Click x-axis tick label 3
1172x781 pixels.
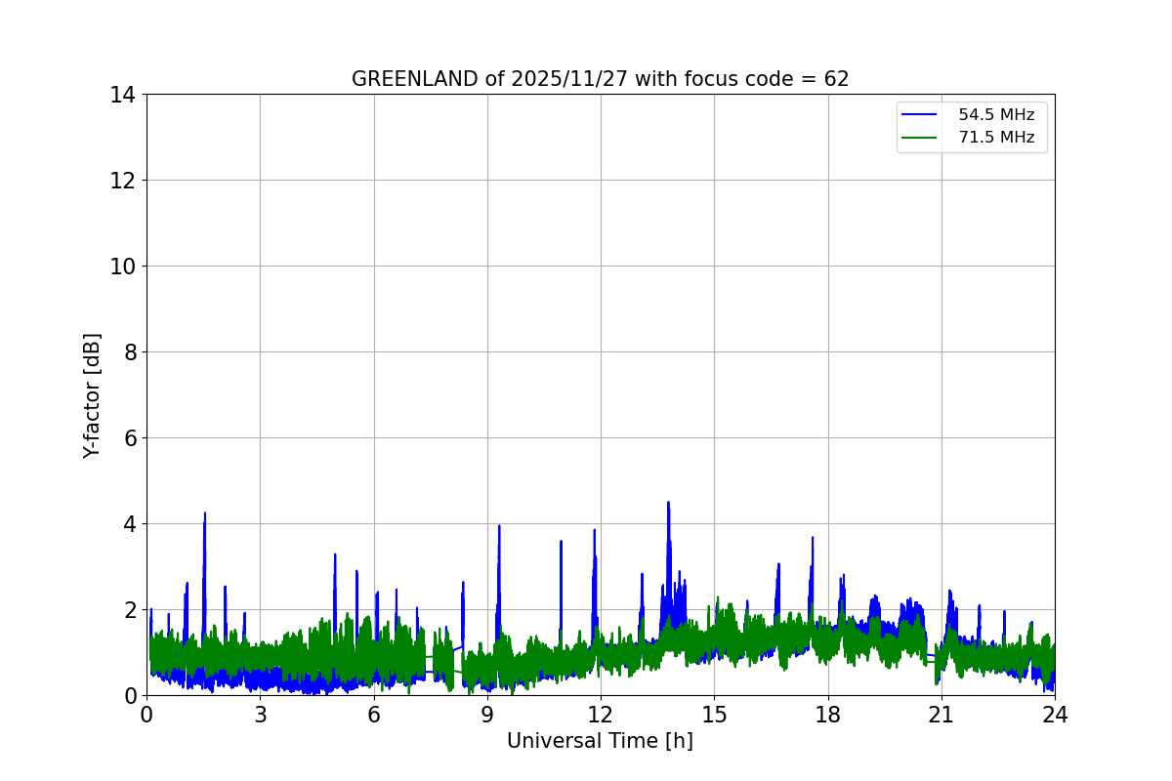(260, 715)
